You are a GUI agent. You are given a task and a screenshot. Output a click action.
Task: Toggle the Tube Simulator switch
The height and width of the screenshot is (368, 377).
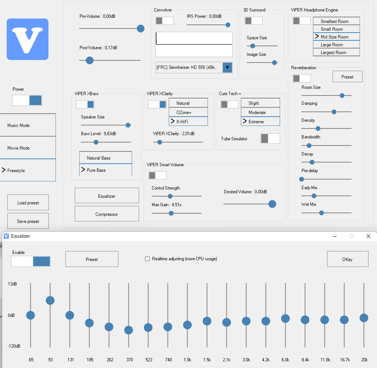click(270, 138)
